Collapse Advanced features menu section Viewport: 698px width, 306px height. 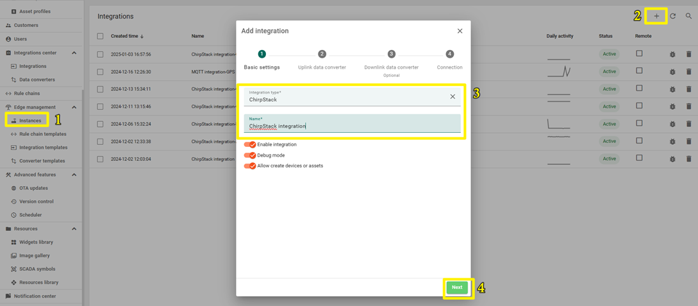(x=74, y=174)
